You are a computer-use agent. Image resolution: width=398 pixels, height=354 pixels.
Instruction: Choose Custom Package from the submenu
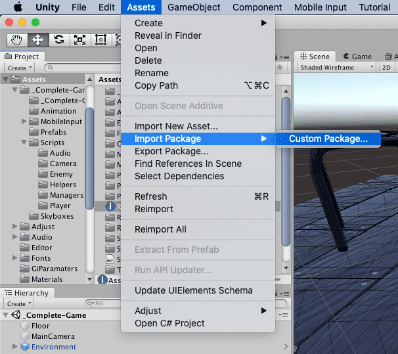pyautogui.click(x=328, y=139)
